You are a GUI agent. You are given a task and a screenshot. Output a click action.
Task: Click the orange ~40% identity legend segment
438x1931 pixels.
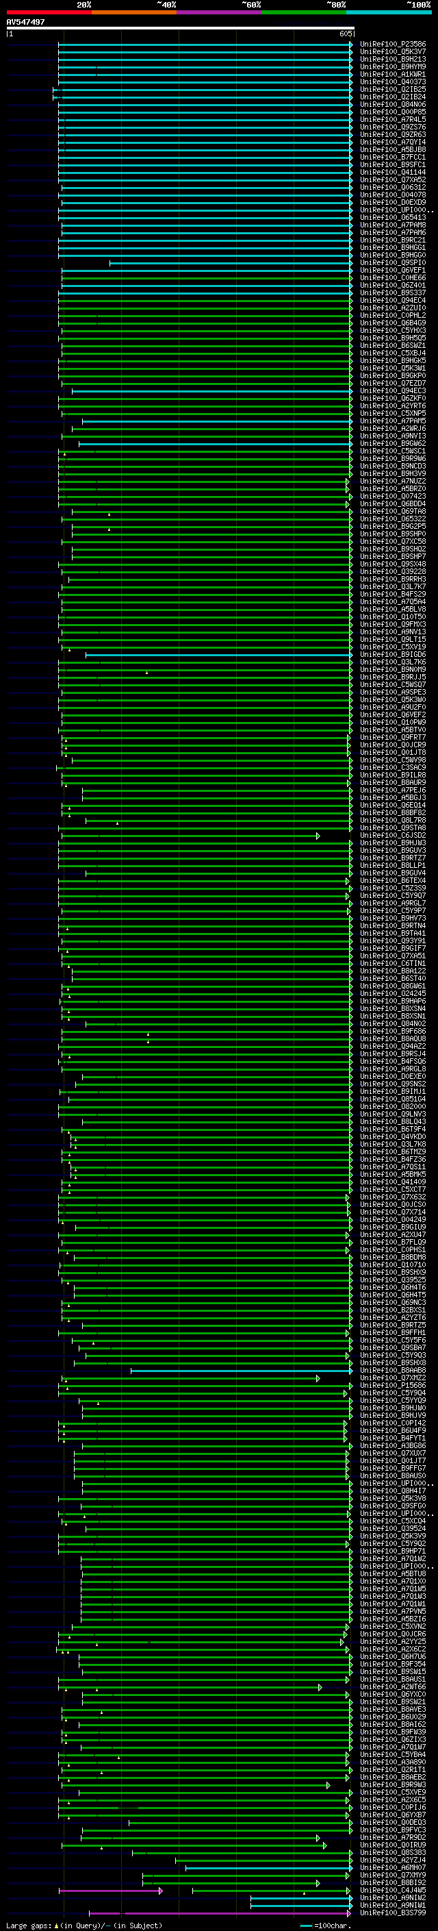click(134, 12)
